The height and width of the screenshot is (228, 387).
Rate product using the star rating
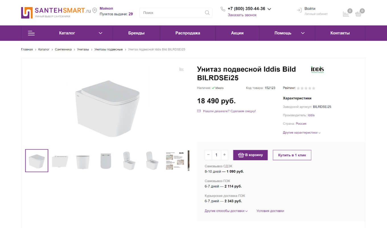tap(306, 88)
